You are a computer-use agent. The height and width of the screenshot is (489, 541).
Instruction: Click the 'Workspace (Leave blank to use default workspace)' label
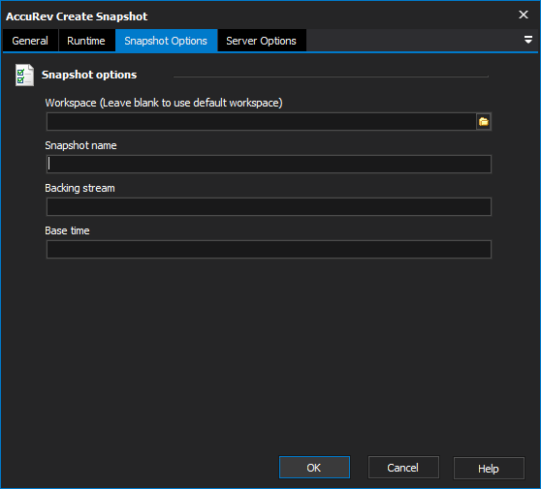point(164,103)
